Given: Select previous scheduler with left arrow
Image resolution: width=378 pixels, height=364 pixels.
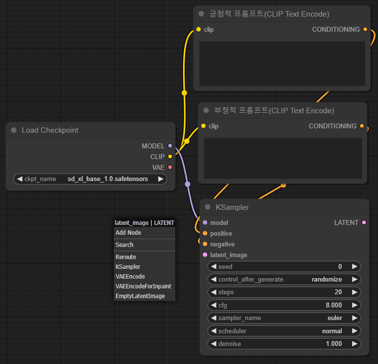Looking at the screenshot, I should tap(213, 331).
